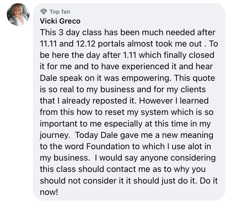Click the line starting "should not consider it"
This screenshot has width=235, height=202.
(129, 181)
